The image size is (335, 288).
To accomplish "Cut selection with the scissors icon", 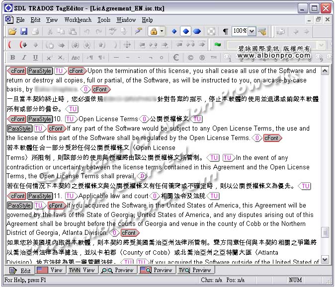I will tap(50, 31).
